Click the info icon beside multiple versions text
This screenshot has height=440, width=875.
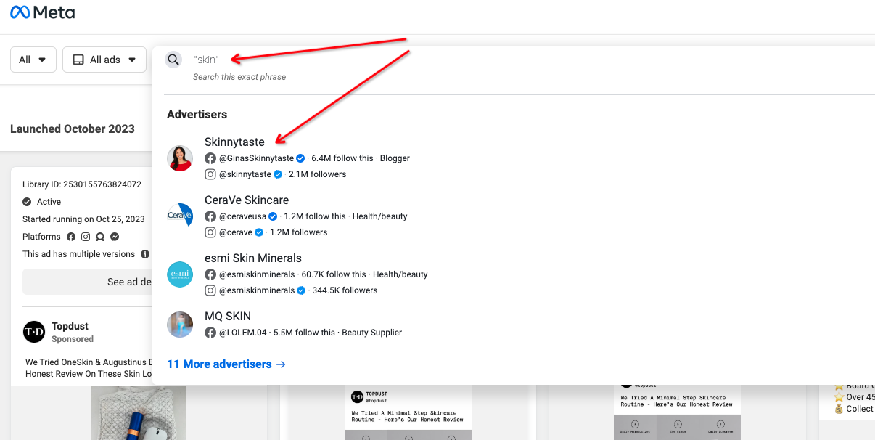(144, 254)
